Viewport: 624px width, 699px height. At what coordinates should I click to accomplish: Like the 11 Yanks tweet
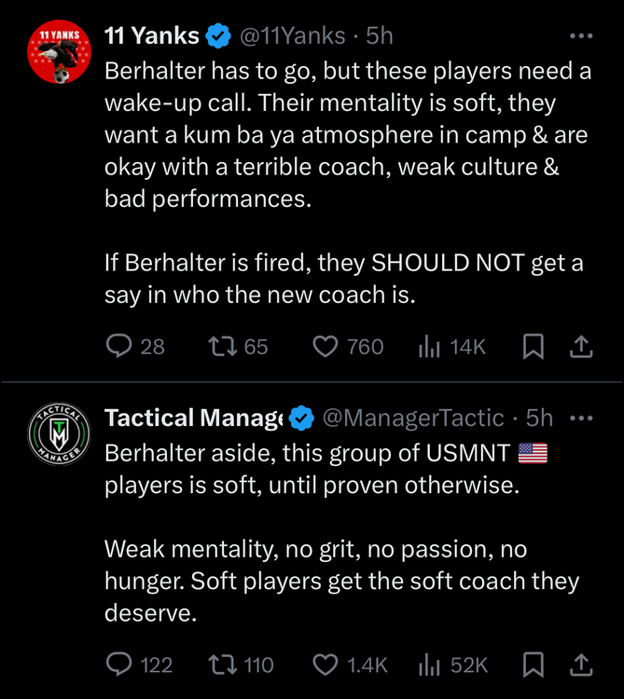(325, 347)
